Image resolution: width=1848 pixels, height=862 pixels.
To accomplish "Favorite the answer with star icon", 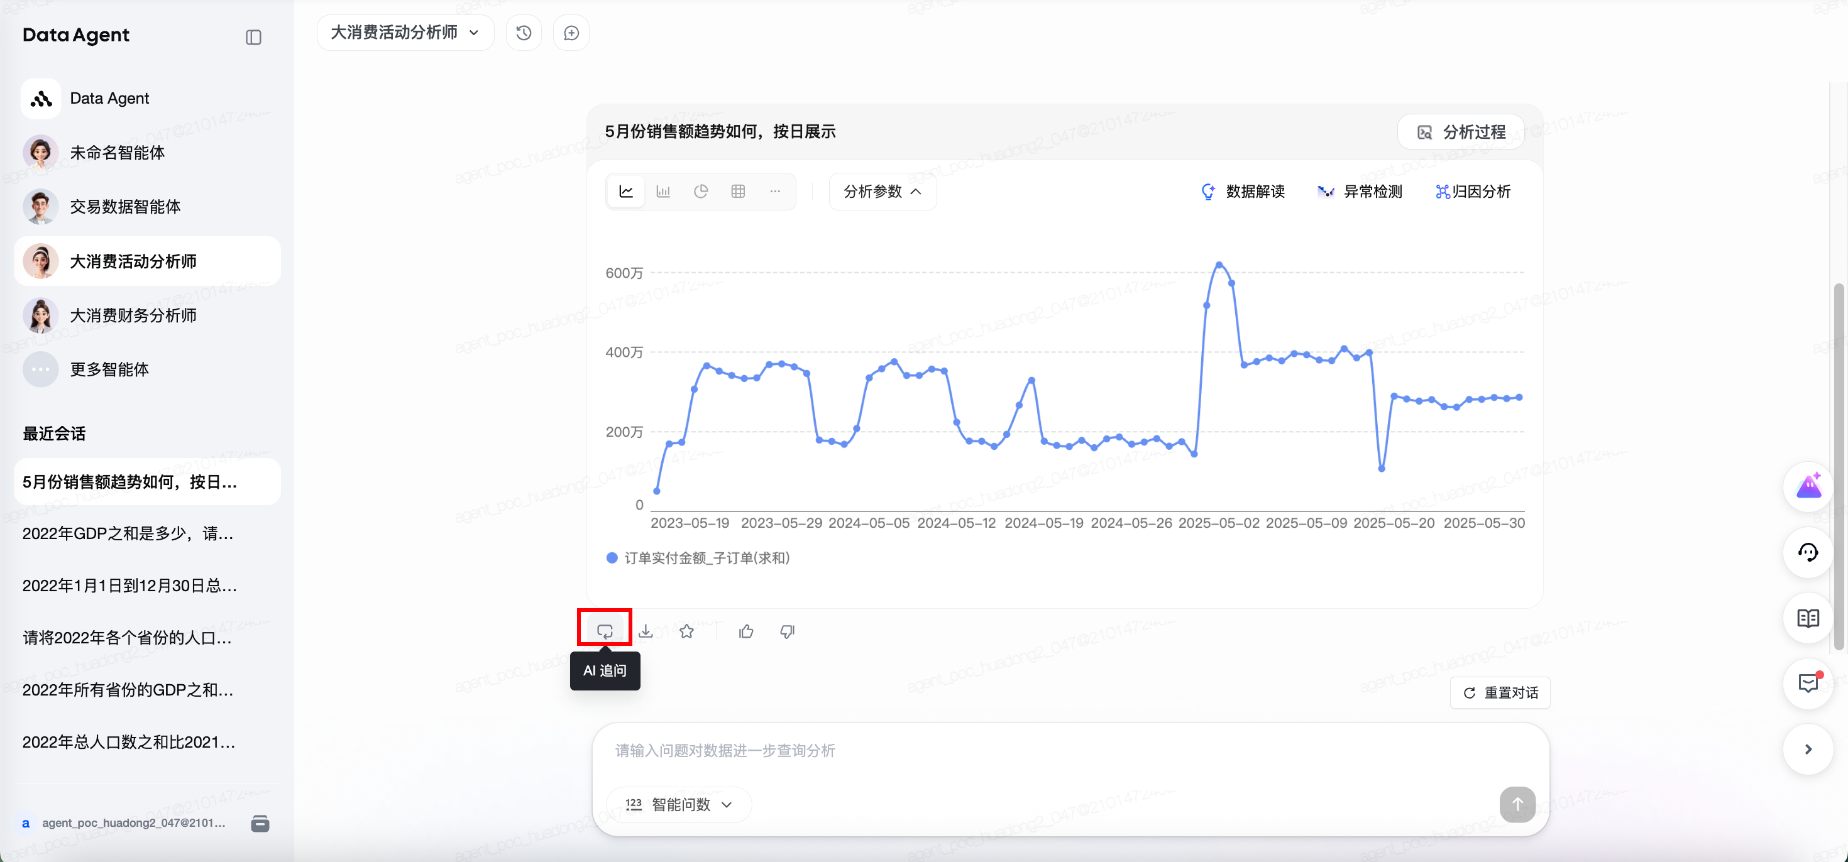I will click(x=686, y=631).
